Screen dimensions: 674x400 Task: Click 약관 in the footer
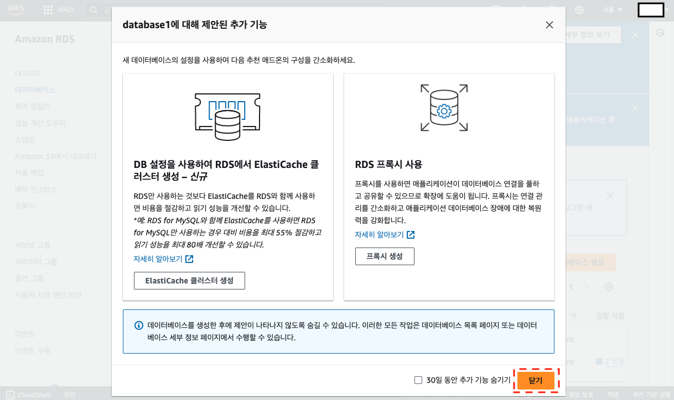(x=613, y=394)
